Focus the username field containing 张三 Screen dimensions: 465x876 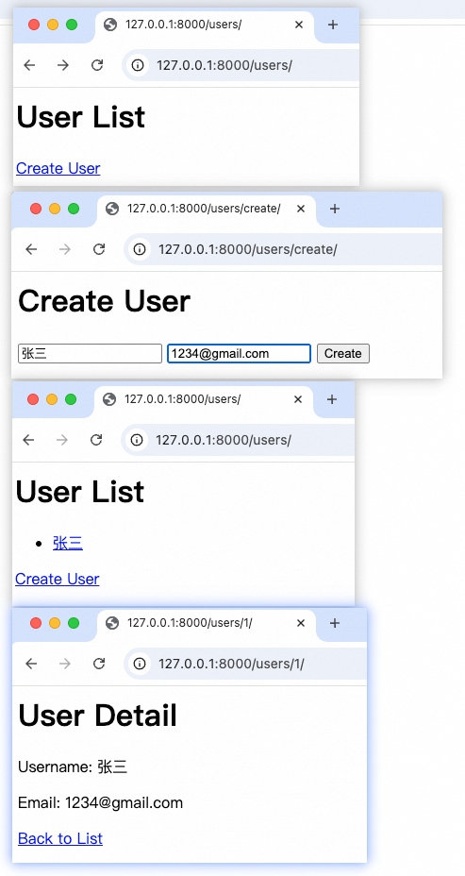[90, 354]
